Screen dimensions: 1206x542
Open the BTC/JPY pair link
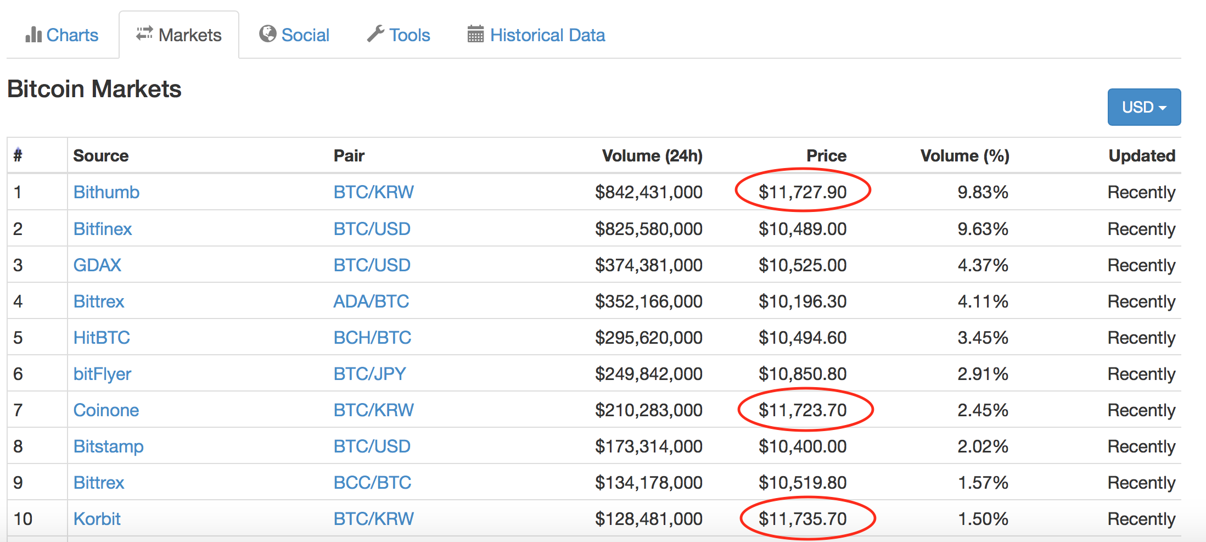pos(369,374)
